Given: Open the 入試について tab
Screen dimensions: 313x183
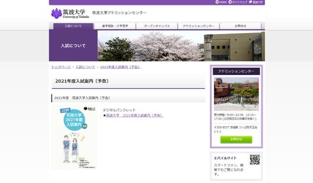Looking at the screenshot, I should point(73,26).
